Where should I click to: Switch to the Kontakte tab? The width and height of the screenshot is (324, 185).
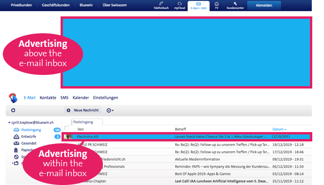[48, 97]
